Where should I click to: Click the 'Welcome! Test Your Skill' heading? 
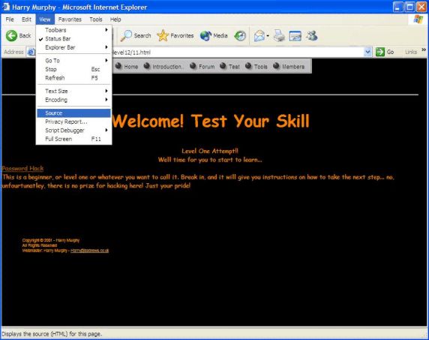(211, 121)
